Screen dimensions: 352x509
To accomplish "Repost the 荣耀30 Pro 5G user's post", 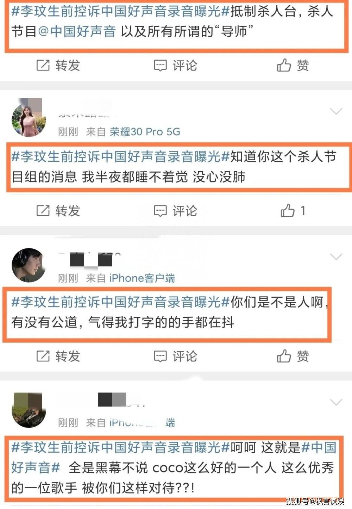I will click(58, 211).
